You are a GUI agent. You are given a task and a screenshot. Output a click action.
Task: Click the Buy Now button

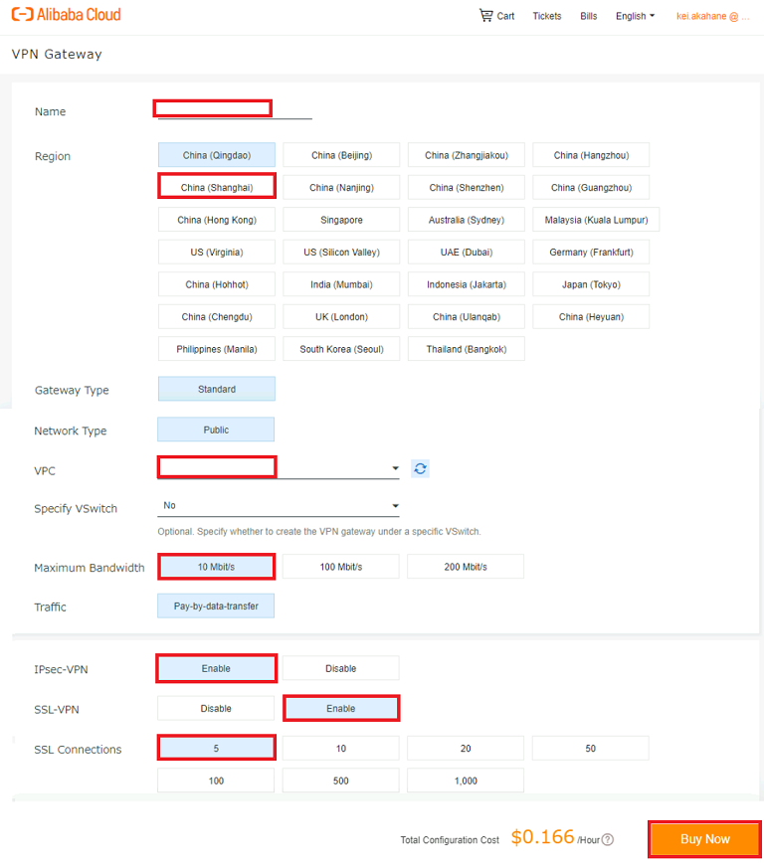pos(704,839)
